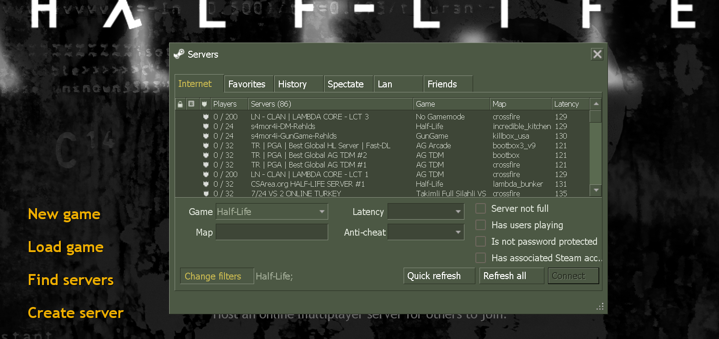The width and height of the screenshot is (719, 339).
Task: Sort by password-protected lock column icon
Action: tap(180, 104)
